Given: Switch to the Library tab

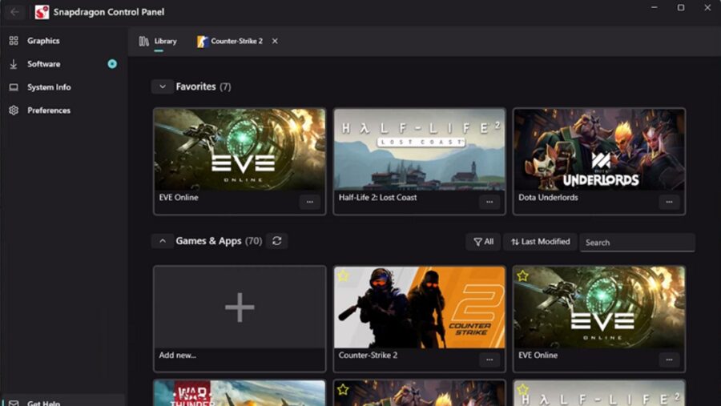Looking at the screenshot, I should coord(158,41).
